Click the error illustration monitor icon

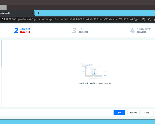[94, 71]
